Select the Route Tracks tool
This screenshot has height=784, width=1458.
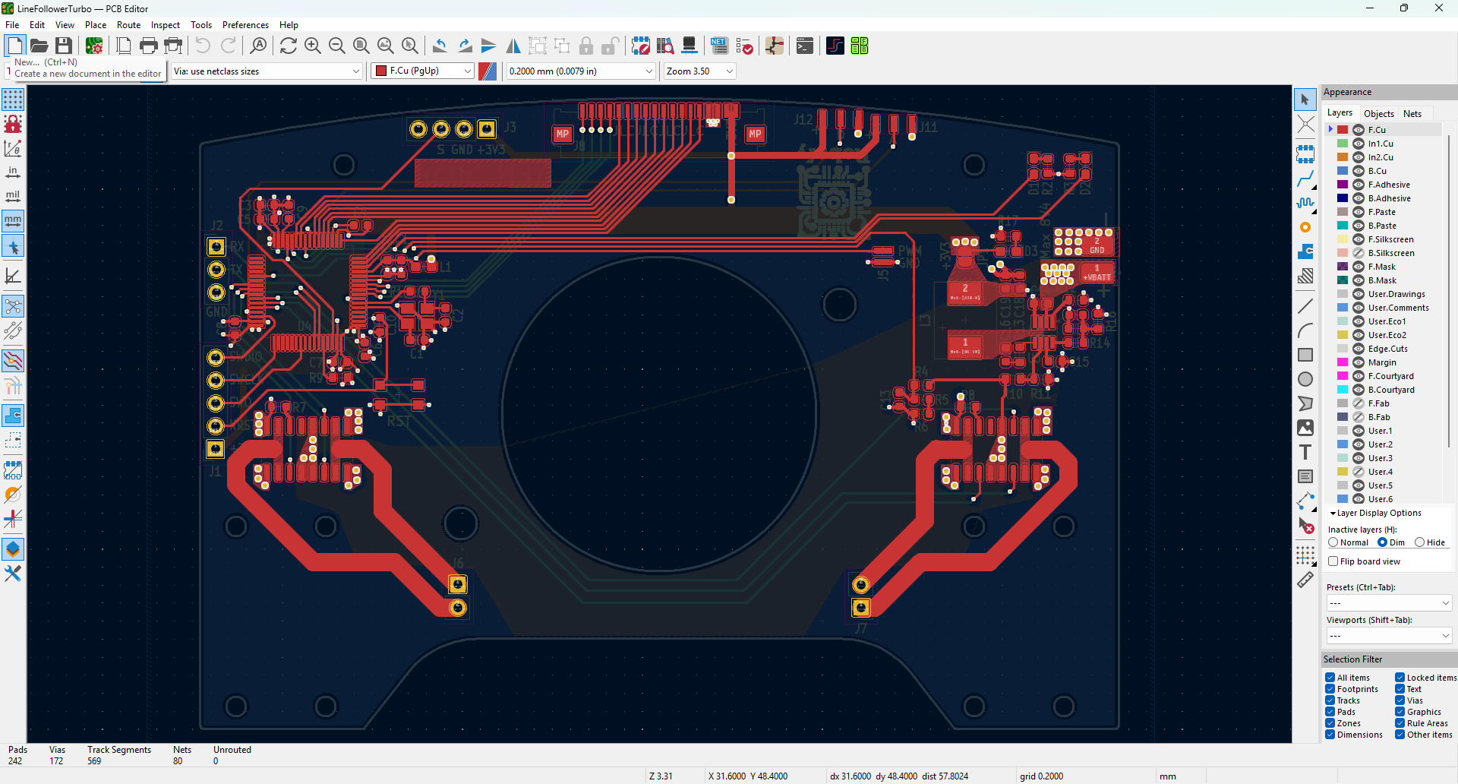click(x=1305, y=179)
